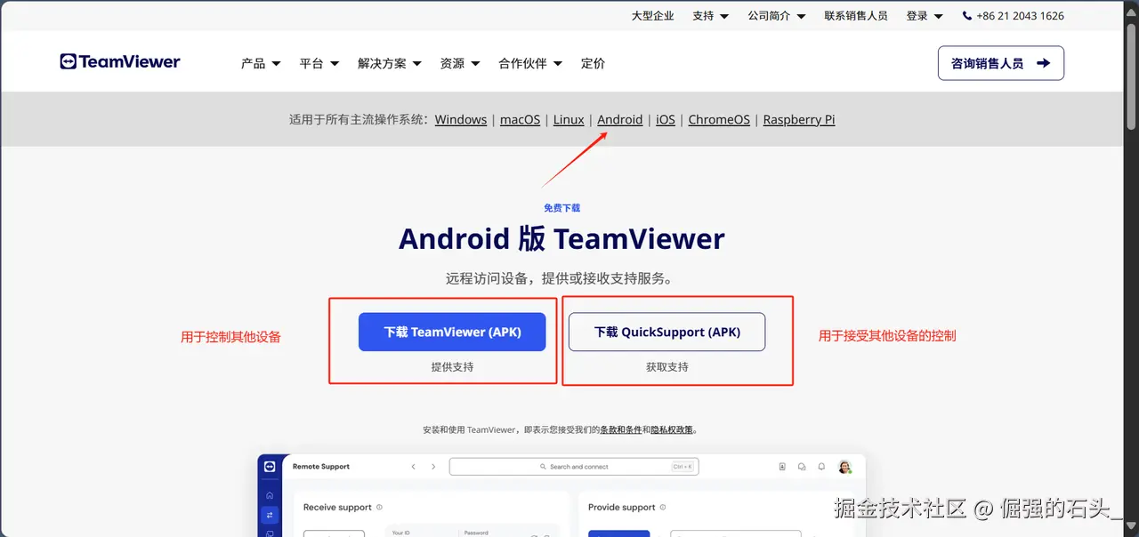Go to the 定价 page
The image size is (1139, 537).
(593, 63)
